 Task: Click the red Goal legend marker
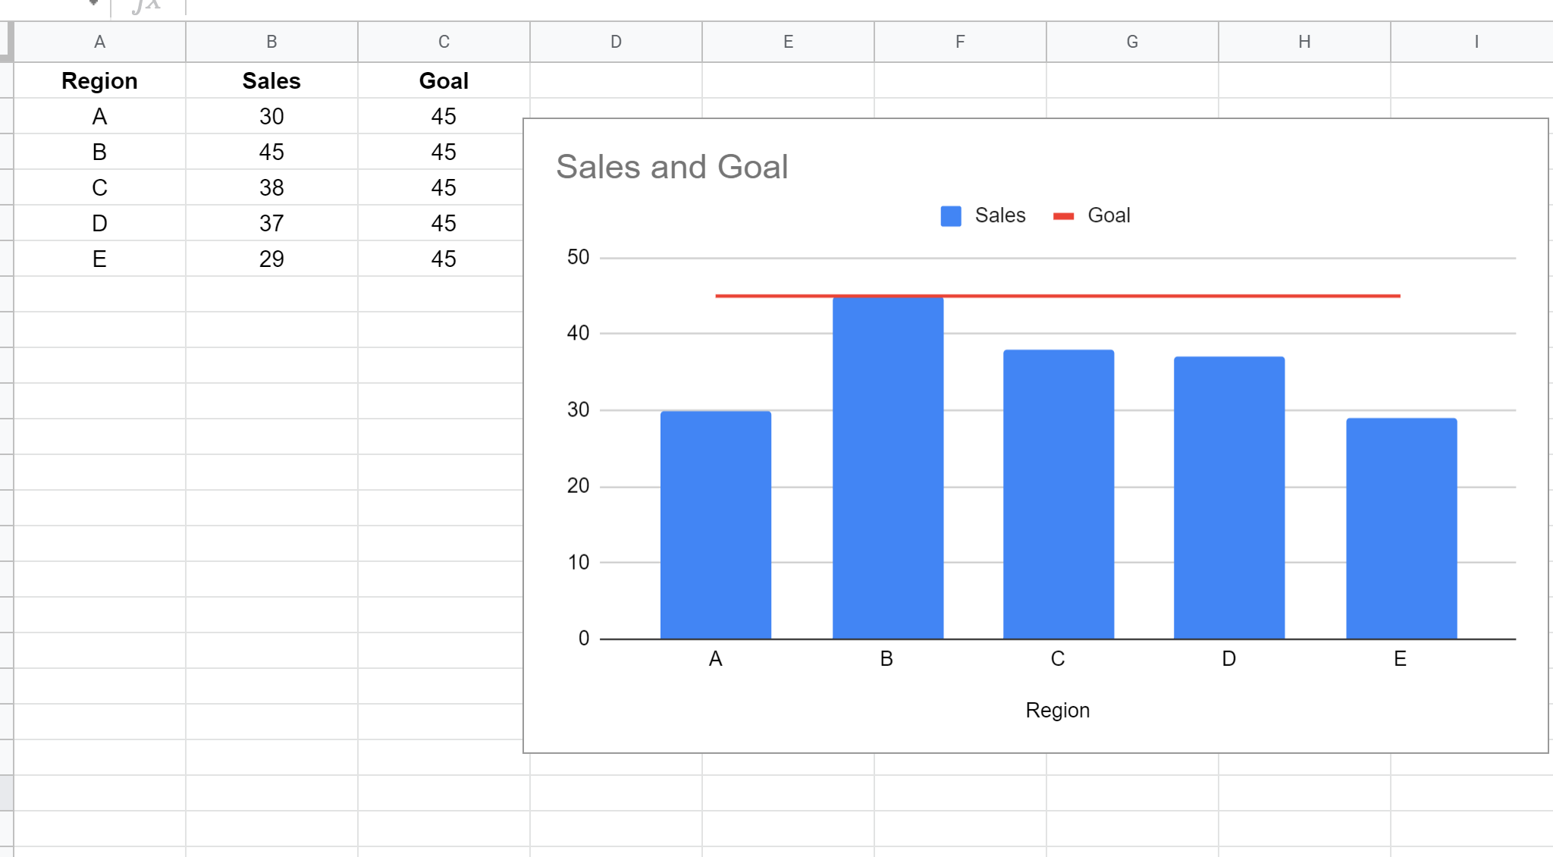[x=1063, y=215]
